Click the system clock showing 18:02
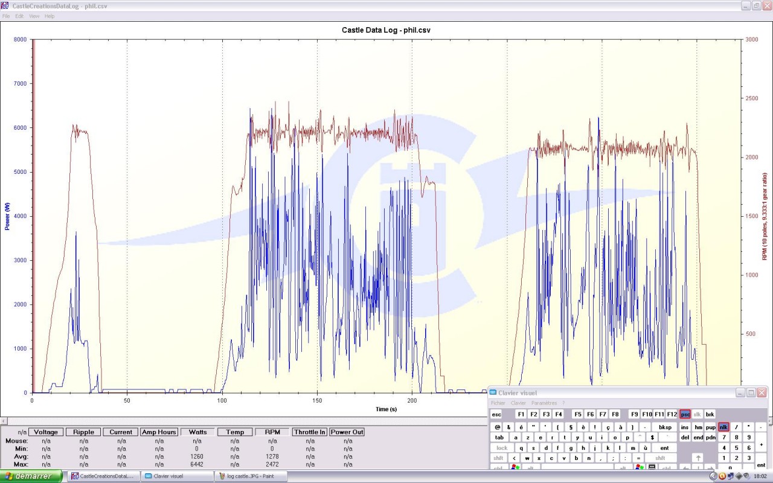 pyautogui.click(x=760, y=476)
